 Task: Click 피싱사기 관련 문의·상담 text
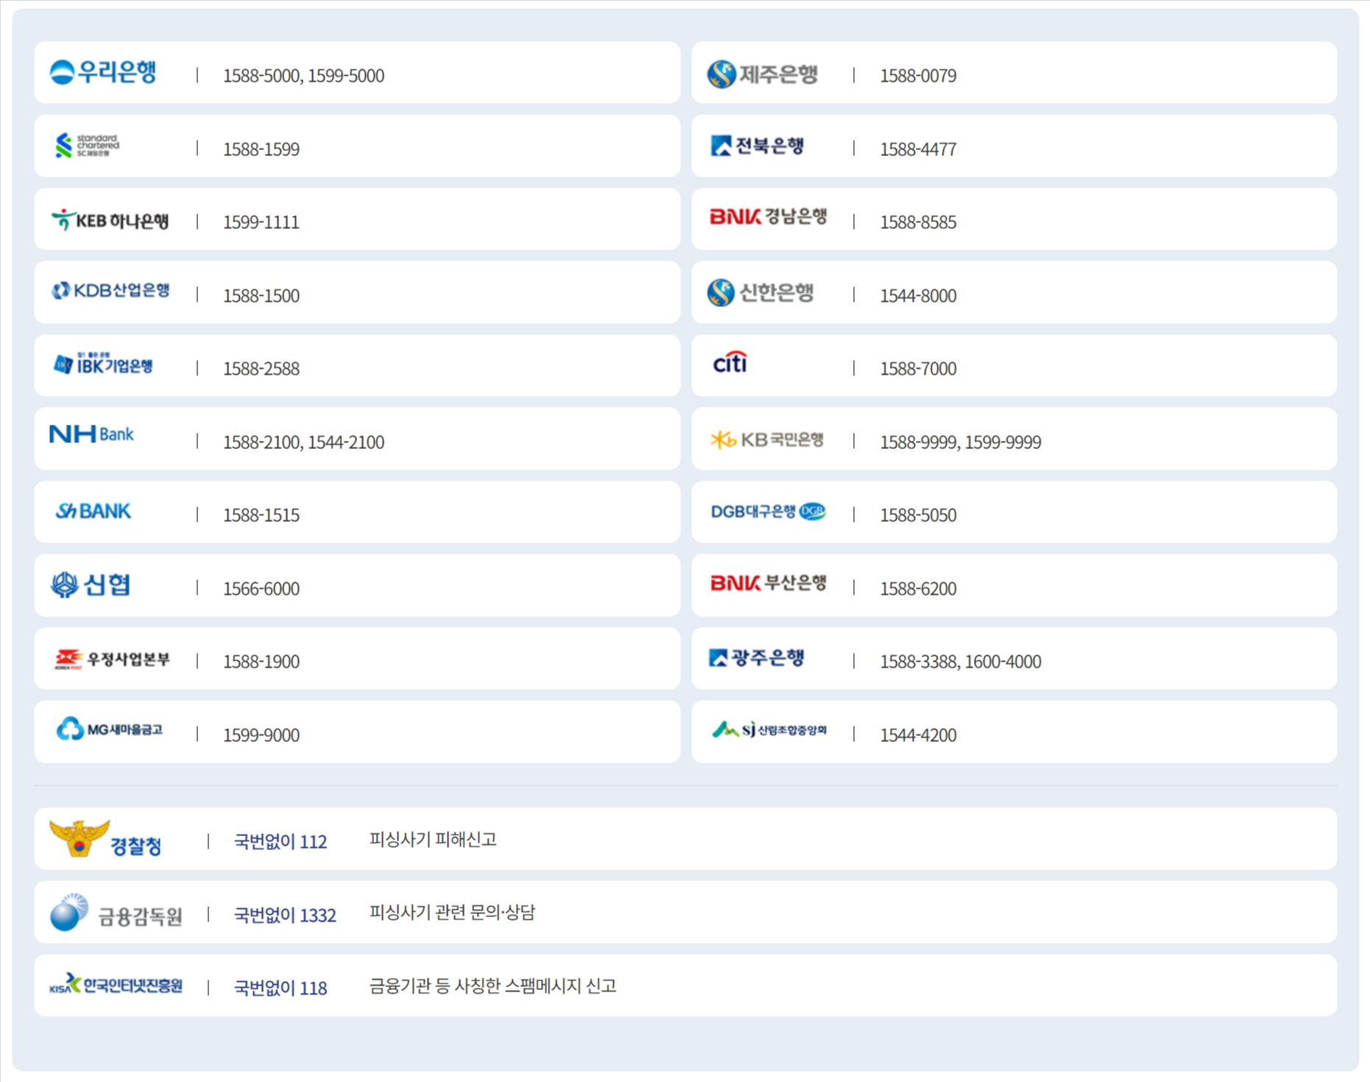[x=452, y=913]
